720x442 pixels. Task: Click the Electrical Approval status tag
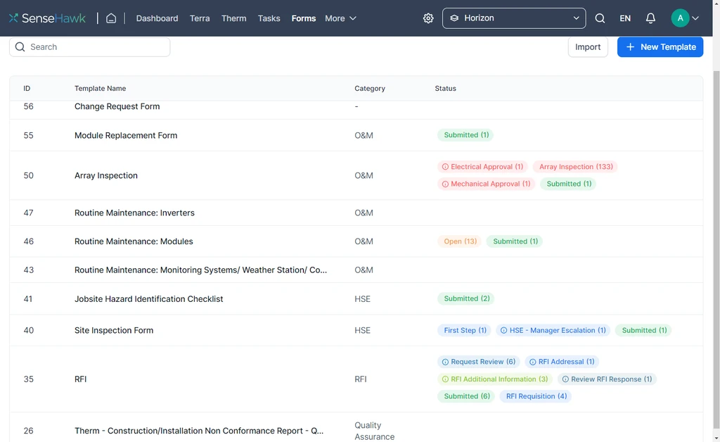click(x=482, y=167)
